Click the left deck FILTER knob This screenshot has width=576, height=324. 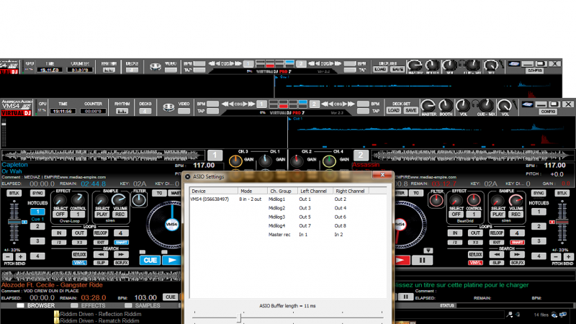click(x=139, y=200)
